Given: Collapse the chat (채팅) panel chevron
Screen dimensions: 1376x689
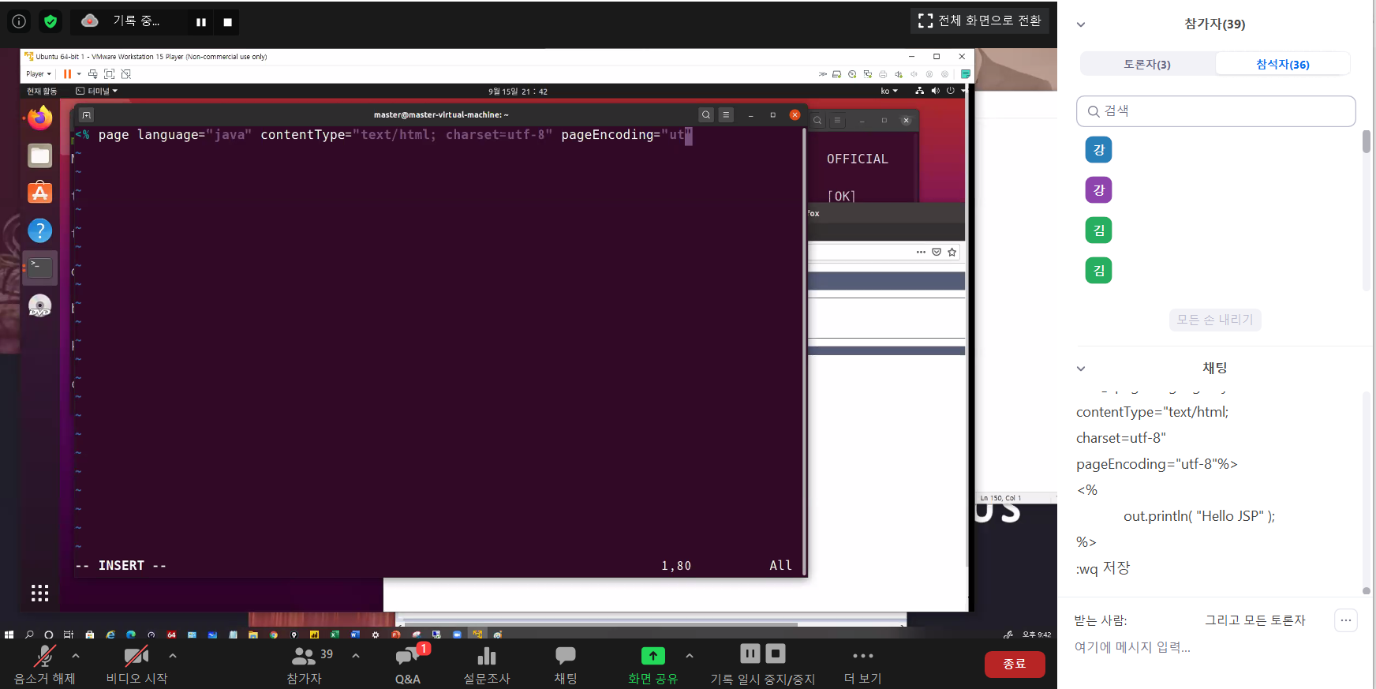Looking at the screenshot, I should click(1081, 369).
